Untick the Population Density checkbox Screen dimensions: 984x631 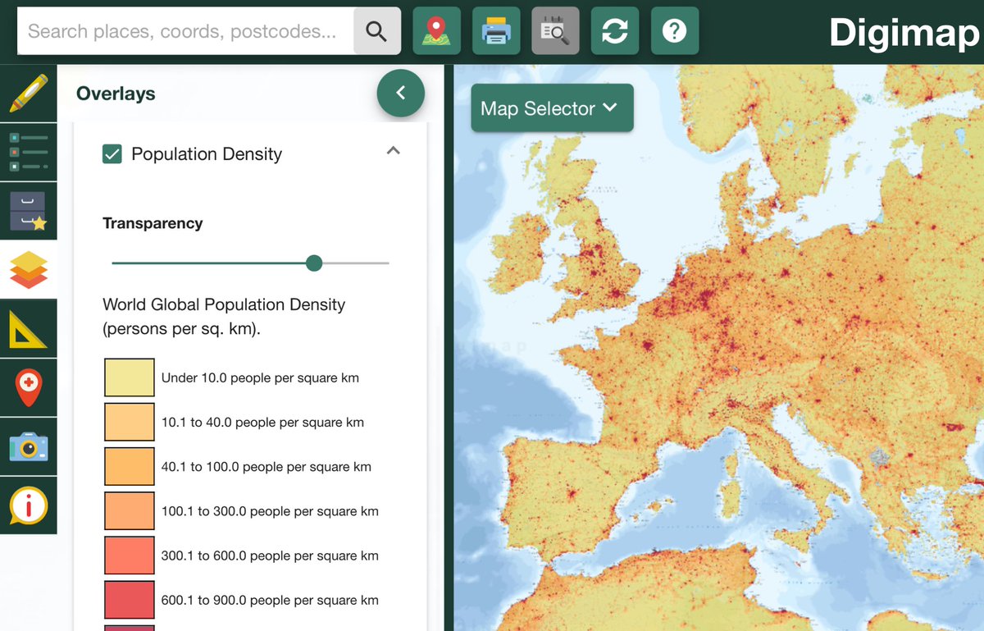(x=112, y=153)
